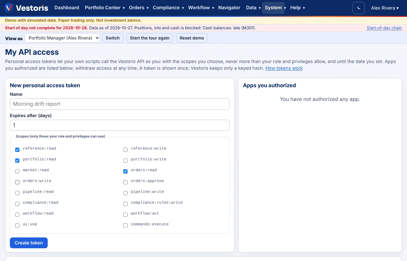Image resolution: width=407 pixels, height=261 pixels.
Task: Check the pipeline:write scope
Action: pos(125,193)
